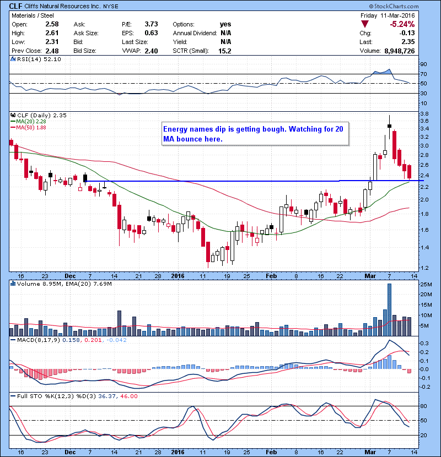Click the -5.24% percent change

click(x=402, y=24)
